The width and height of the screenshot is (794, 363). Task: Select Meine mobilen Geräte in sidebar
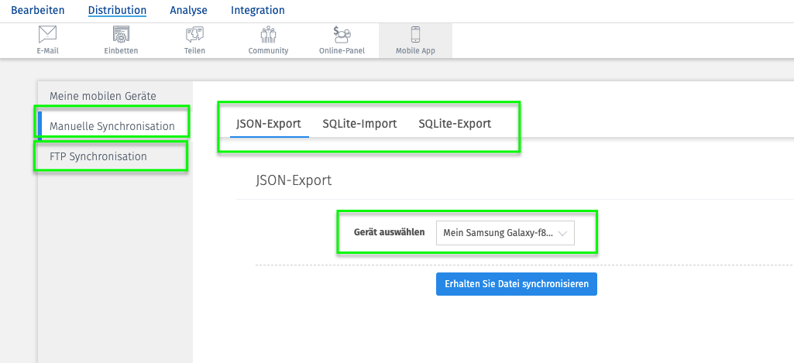[103, 96]
